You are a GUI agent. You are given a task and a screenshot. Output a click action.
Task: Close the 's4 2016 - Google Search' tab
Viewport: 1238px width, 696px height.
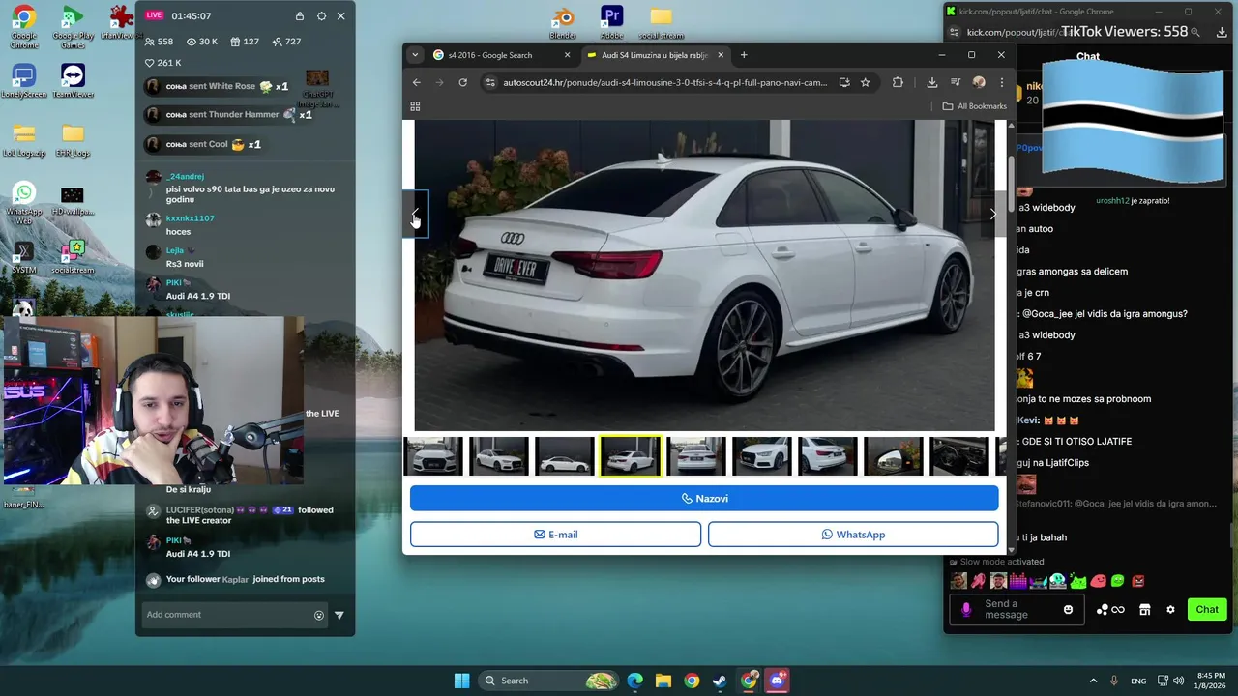(568, 55)
